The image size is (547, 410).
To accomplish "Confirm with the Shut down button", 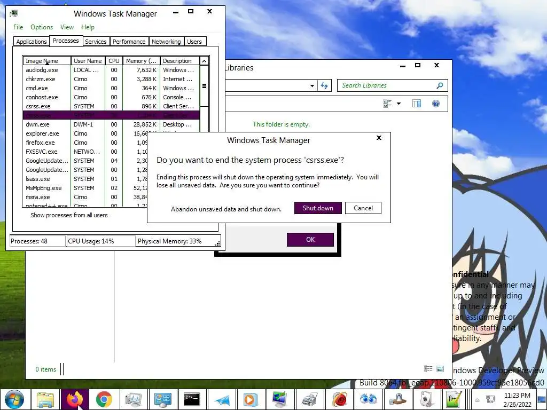I will [x=318, y=208].
